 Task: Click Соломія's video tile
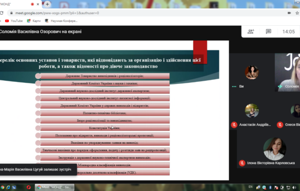[287, 72]
